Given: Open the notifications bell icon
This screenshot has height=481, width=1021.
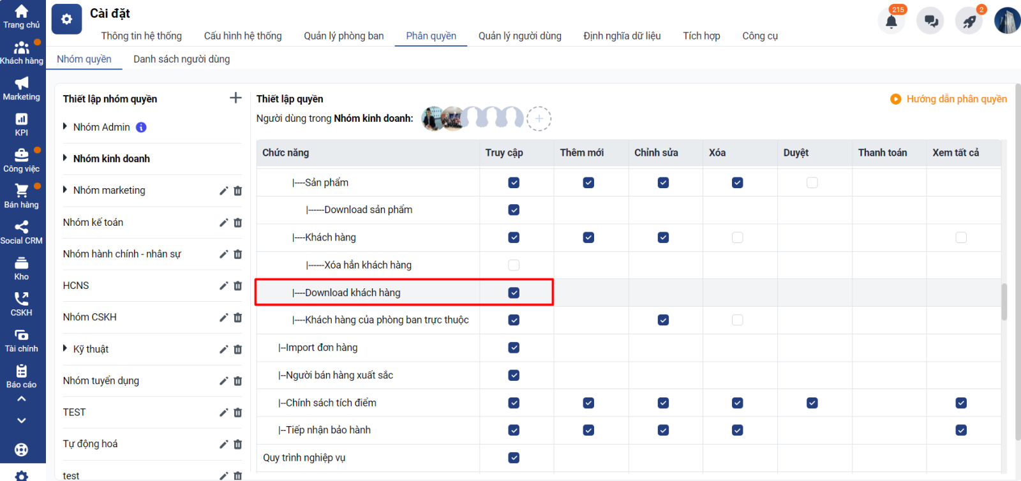Looking at the screenshot, I should [x=891, y=21].
